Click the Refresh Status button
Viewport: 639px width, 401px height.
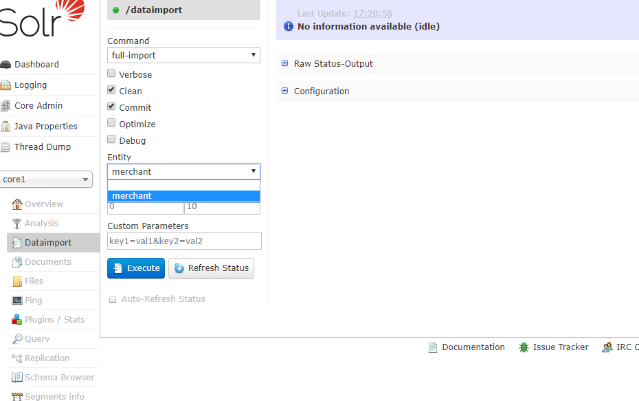coord(212,268)
